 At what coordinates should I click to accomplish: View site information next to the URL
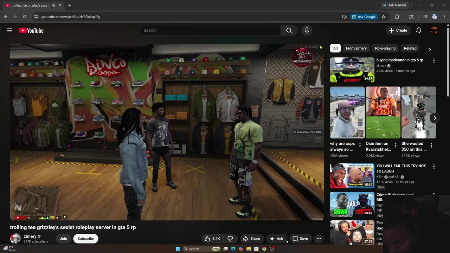36,17
